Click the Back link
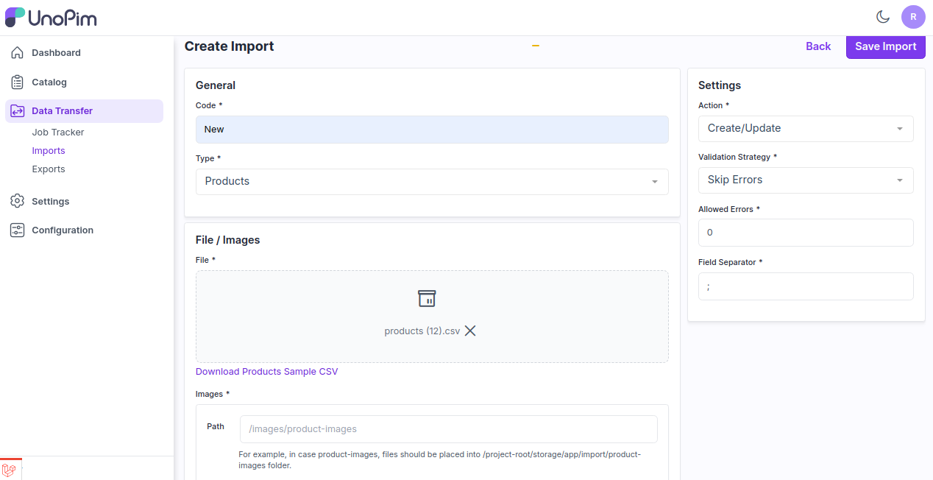Screen dimensions: 933x480 (x=817, y=46)
